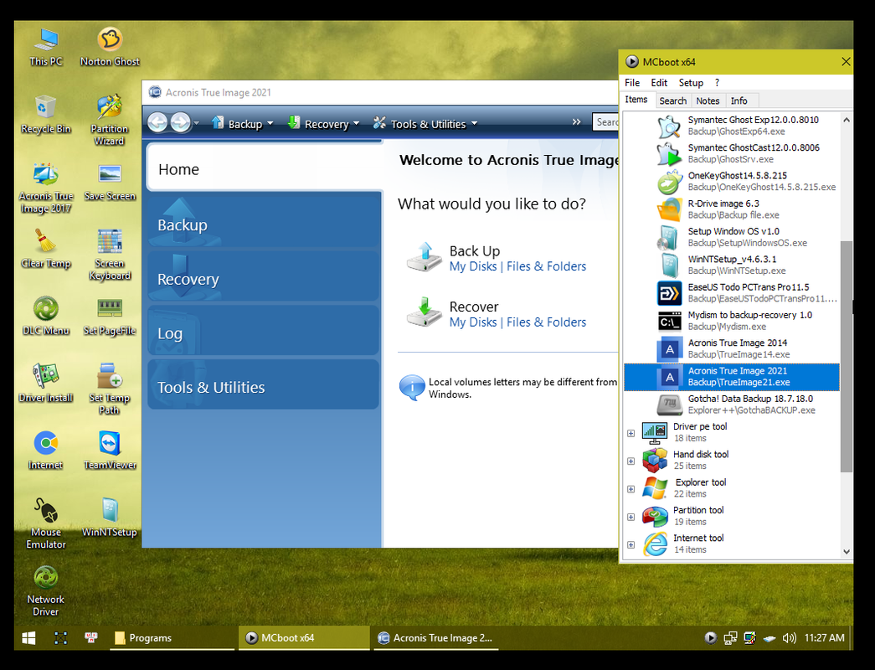Open the Backup toolbar dropdown in Acronis

(243, 124)
